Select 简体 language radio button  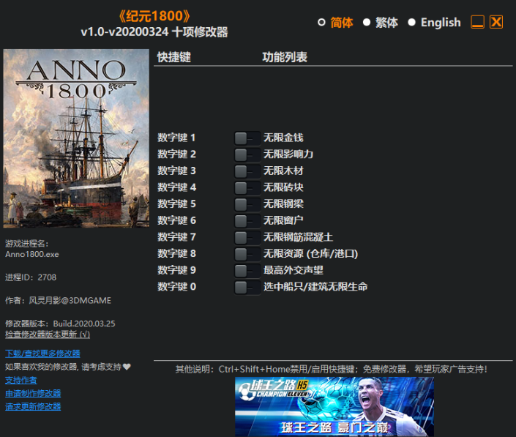point(321,23)
